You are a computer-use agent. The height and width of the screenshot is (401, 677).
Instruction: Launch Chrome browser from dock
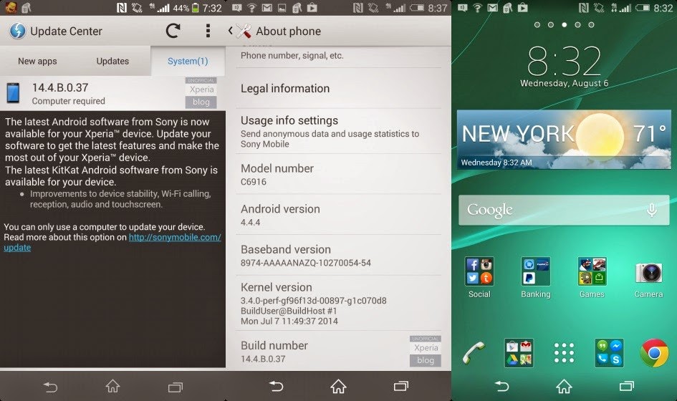[x=654, y=352]
